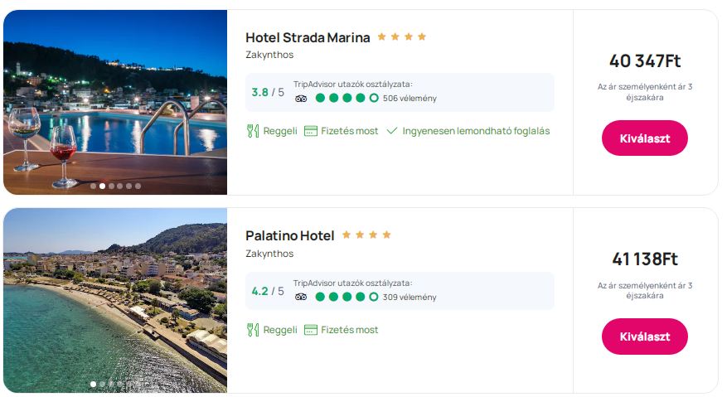Click the Reggeli cutlery icon for Strada Marina
This screenshot has height=397, width=727.
[x=253, y=131]
